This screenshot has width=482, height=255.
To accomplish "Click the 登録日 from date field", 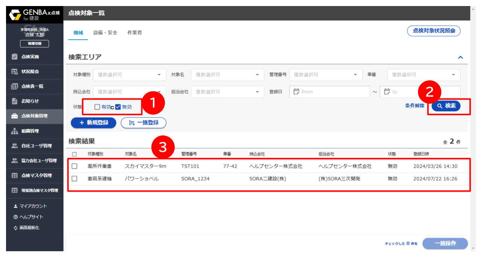I will tap(330, 92).
